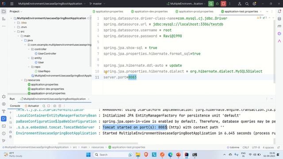Click the taskbar Search box

point(113,155)
